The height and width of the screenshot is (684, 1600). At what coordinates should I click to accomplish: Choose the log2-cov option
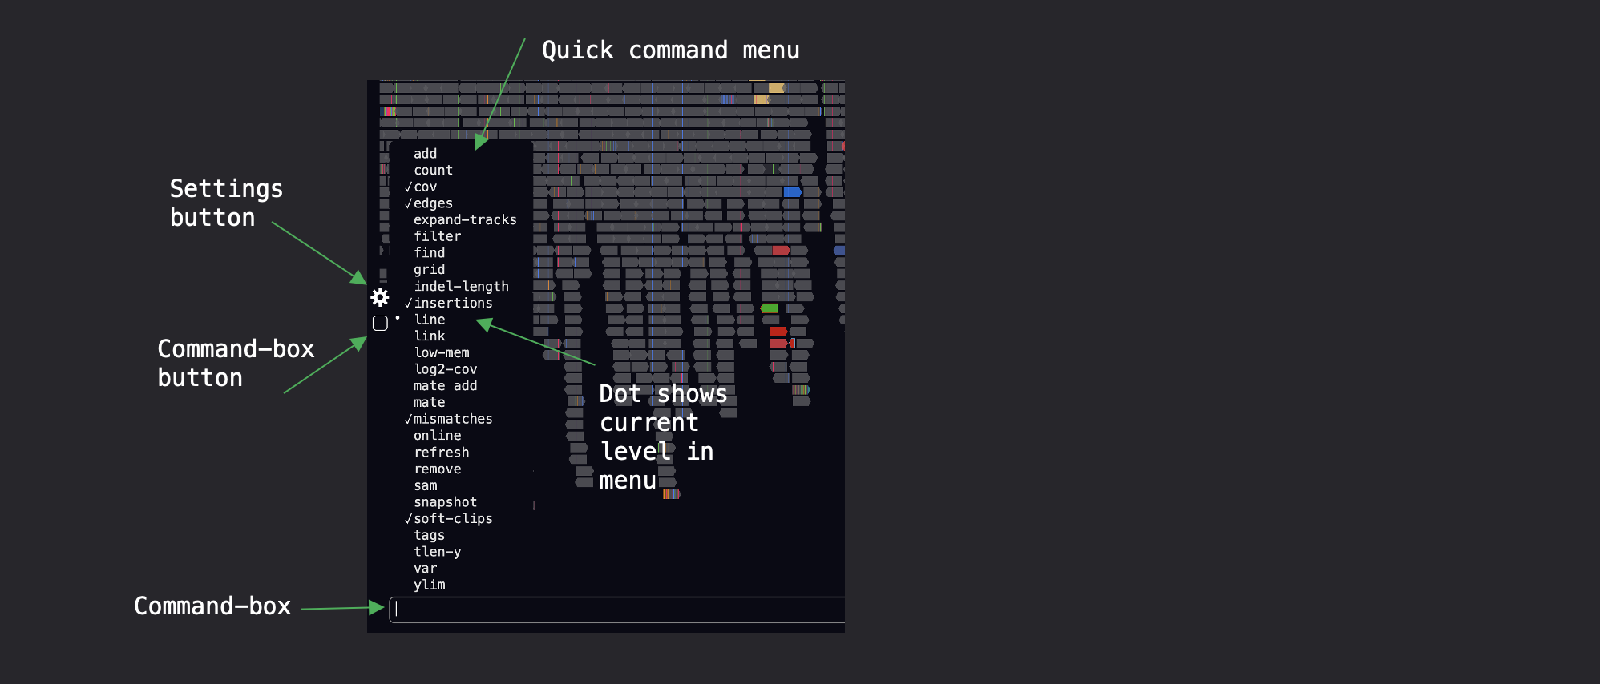446,369
